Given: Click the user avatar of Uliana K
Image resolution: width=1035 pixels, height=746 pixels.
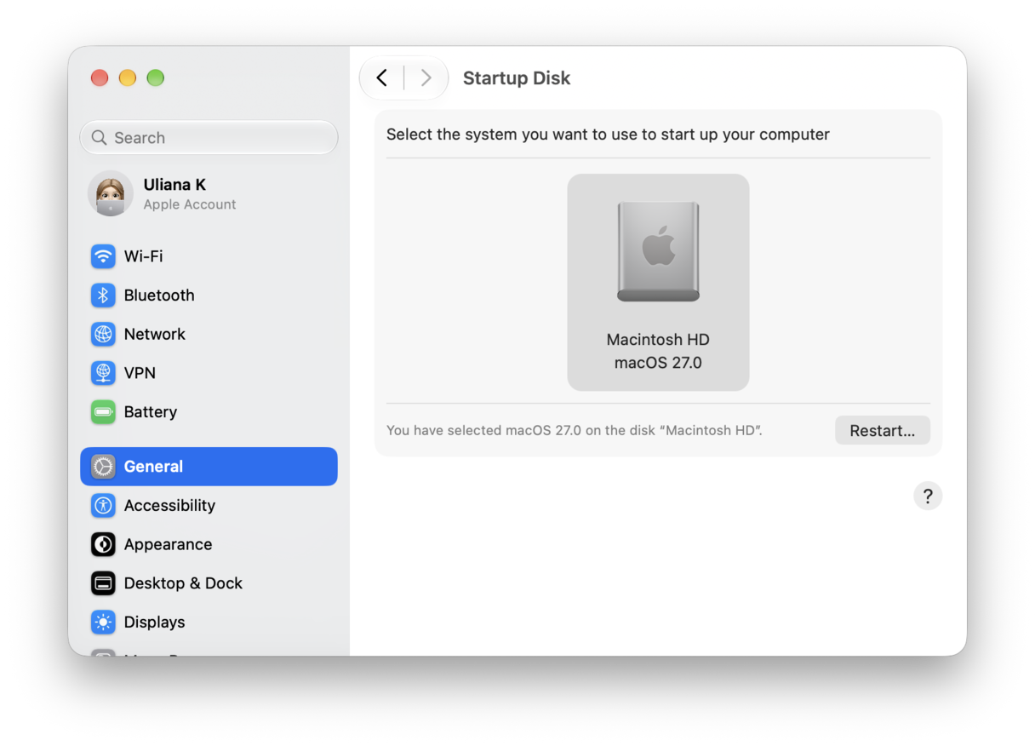Looking at the screenshot, I should [111, 193].
